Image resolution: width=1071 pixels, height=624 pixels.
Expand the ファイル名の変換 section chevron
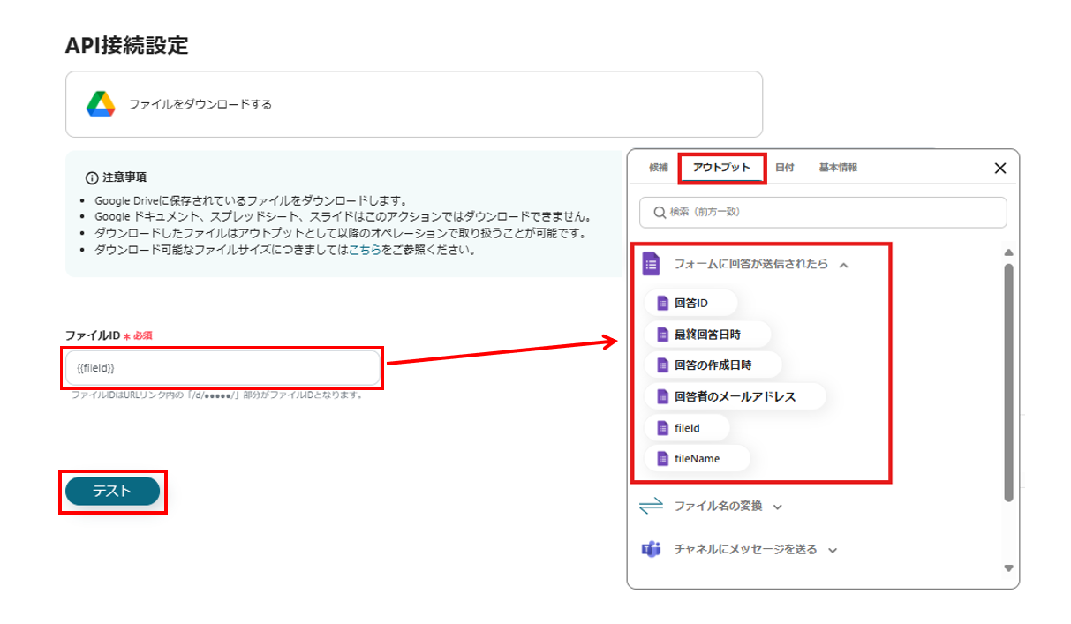(777, 507)
